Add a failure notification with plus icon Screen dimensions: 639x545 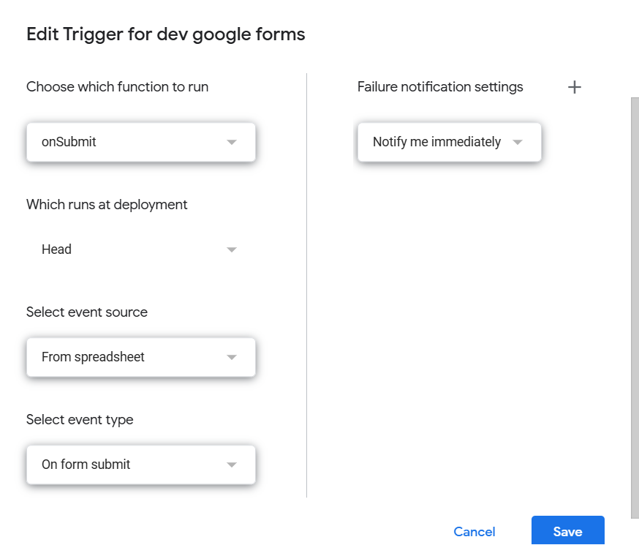[x=574, y=87]
